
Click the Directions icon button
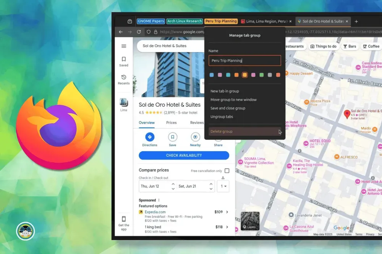point(149,137)
